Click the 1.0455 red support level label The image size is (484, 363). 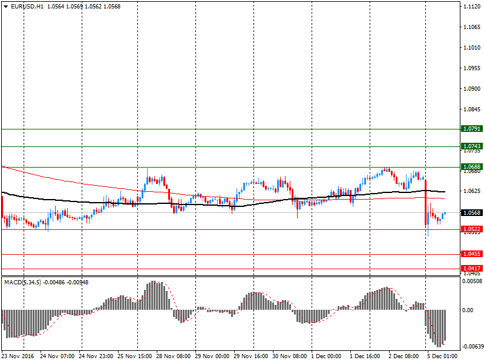(472, 253)
